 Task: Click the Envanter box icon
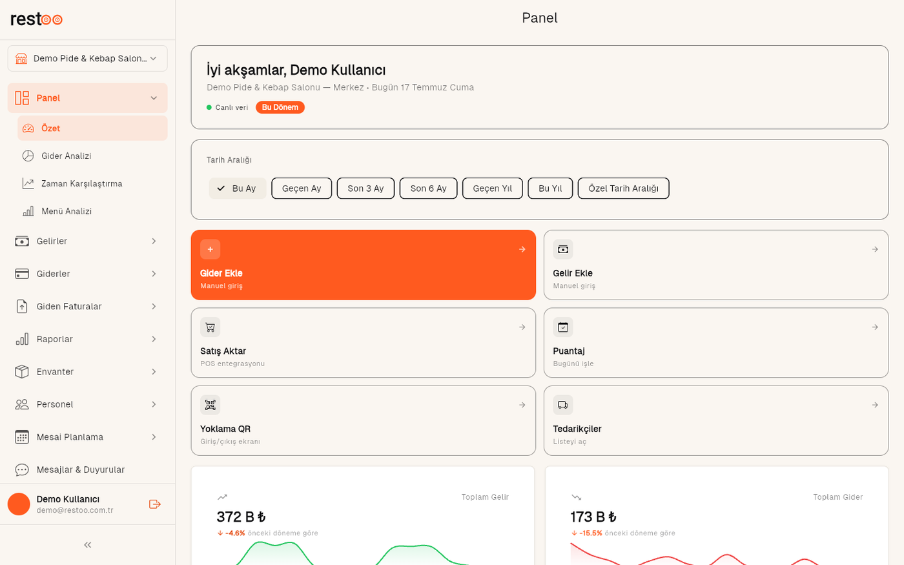pos(22,372)
